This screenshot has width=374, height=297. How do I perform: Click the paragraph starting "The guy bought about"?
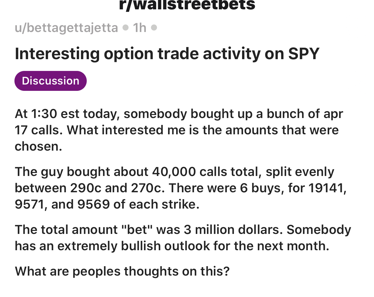click(181, 188)
